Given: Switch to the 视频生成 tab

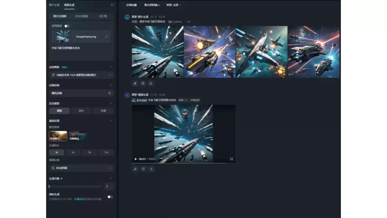Looking at the screenshot, I should pos(69,5).
